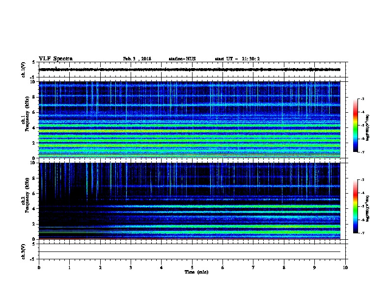Click time-axis tick label "1"
The width and height of the screenshot is (389, 300).
point(69,268)
